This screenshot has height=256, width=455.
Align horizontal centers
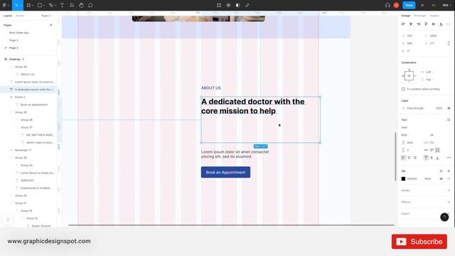(x=411, y=24)
